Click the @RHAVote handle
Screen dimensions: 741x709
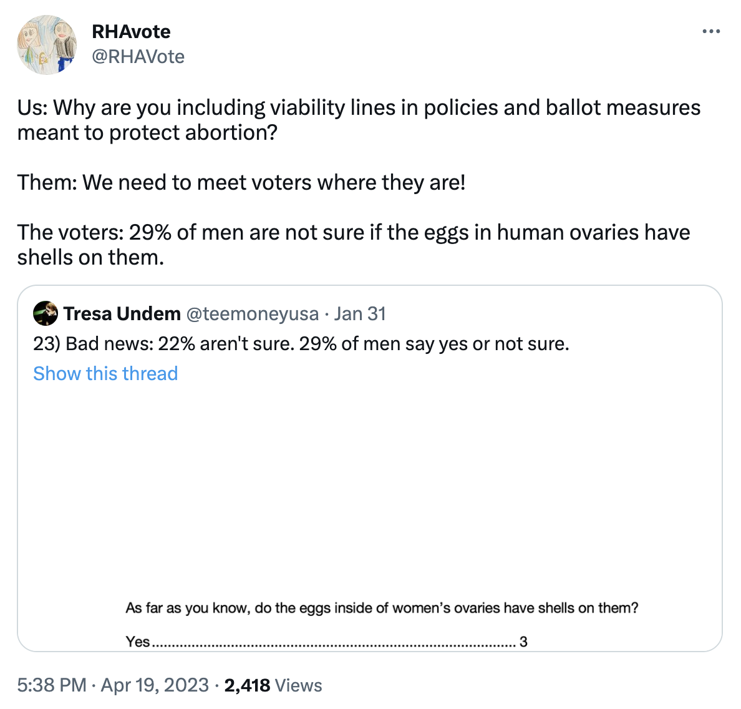[138, 57]
